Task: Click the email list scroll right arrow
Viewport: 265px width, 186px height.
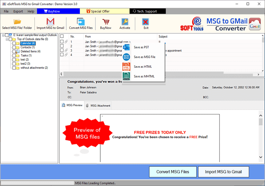Action: coord(258,74)
